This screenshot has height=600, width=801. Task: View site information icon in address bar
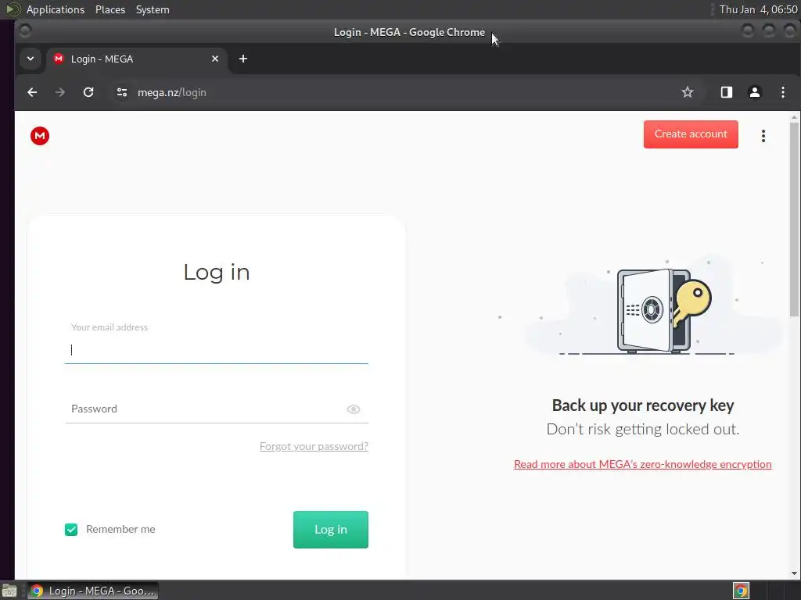point(121,92)
